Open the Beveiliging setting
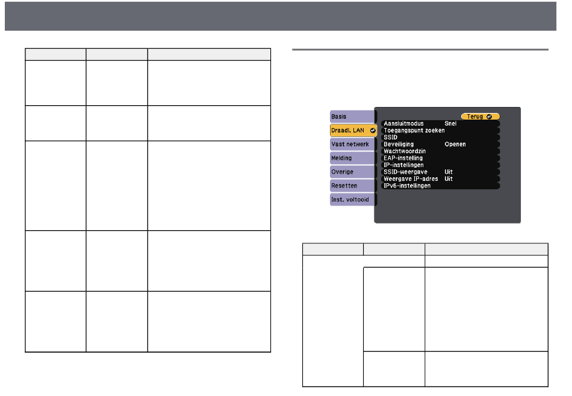The height and width of the screenshot is (396, 572). (x=441, y=144)
